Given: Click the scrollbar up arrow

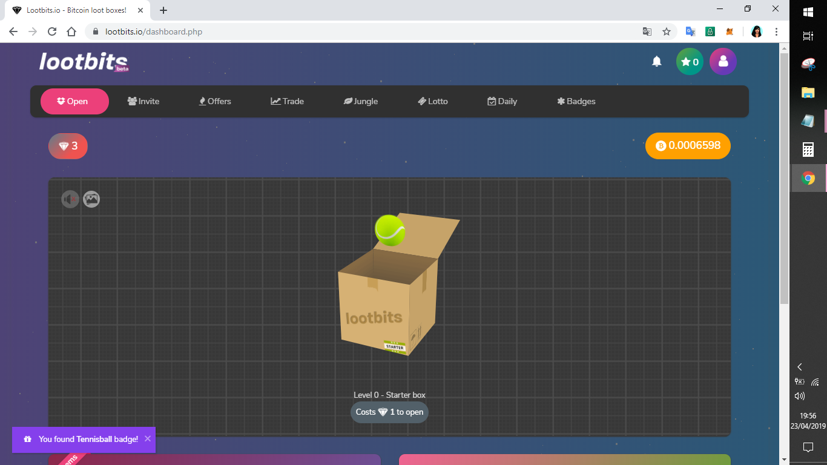Looking at the screenshot, I should [784, 48].
